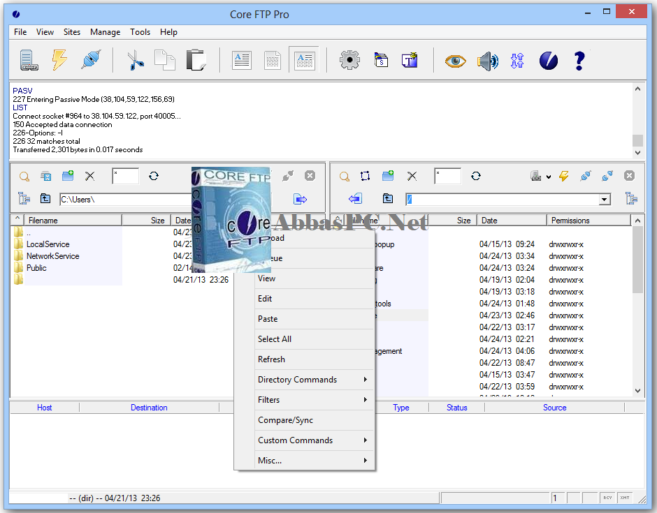Download with the left-pointing blue arrow
Viewport: 657px width, 513px height.
(355, 198)
